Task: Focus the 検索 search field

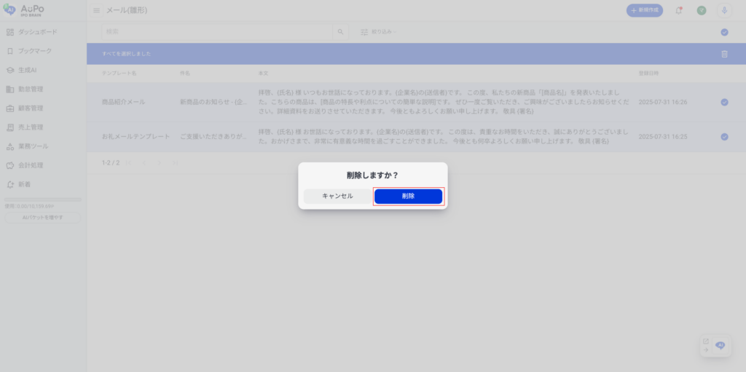Action: [217, 32]
